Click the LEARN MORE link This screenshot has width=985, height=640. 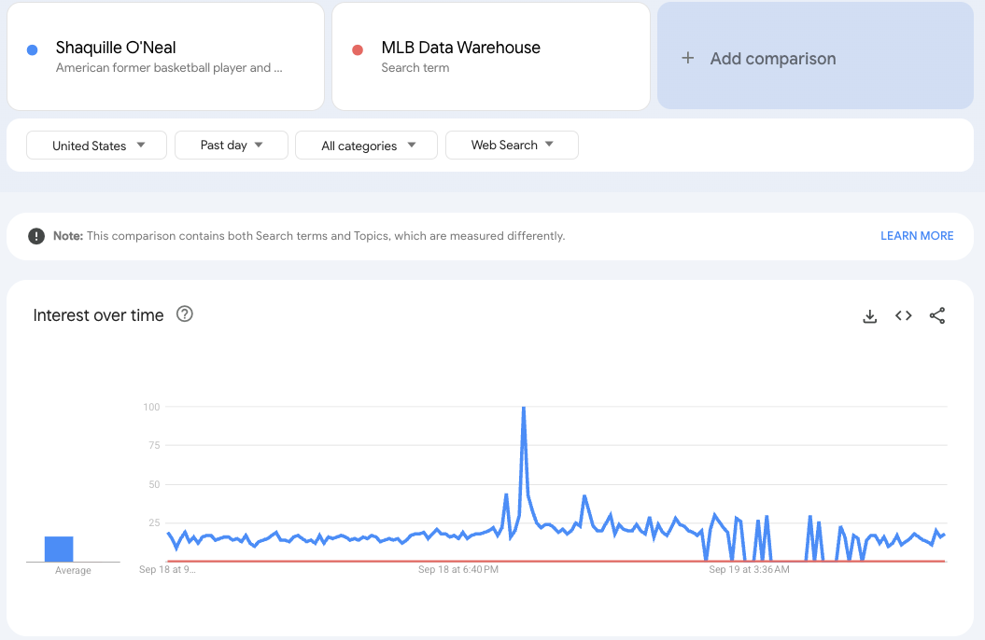(917, 236)
